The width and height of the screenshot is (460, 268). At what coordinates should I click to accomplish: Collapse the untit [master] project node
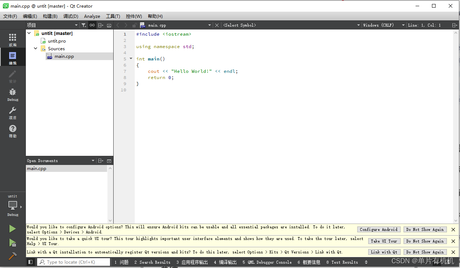tap(29, 33)
